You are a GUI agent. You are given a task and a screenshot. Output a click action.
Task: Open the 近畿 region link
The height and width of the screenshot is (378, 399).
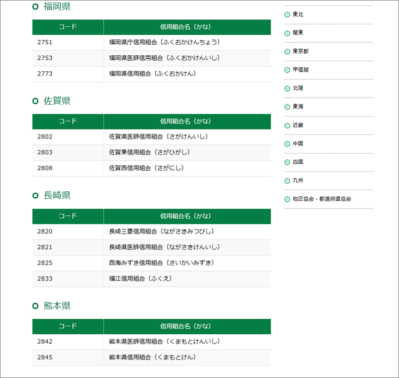[x=298, y=125]
